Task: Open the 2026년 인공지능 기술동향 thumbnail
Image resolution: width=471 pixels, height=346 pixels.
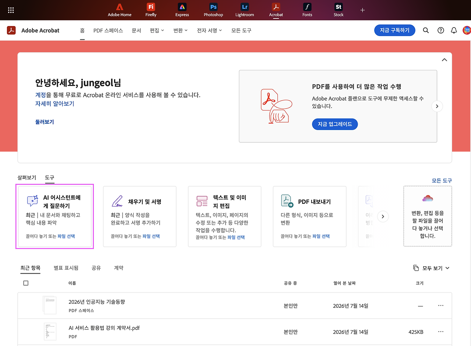Action: tap(49, 306)
